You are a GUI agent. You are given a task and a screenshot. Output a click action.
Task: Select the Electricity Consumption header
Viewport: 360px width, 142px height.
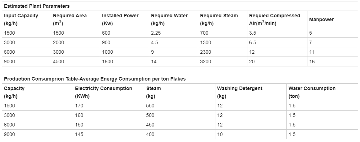point(109,92)
